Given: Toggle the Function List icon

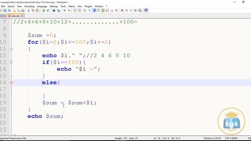Looking at the screenshot, I should (x=107, y=11).
